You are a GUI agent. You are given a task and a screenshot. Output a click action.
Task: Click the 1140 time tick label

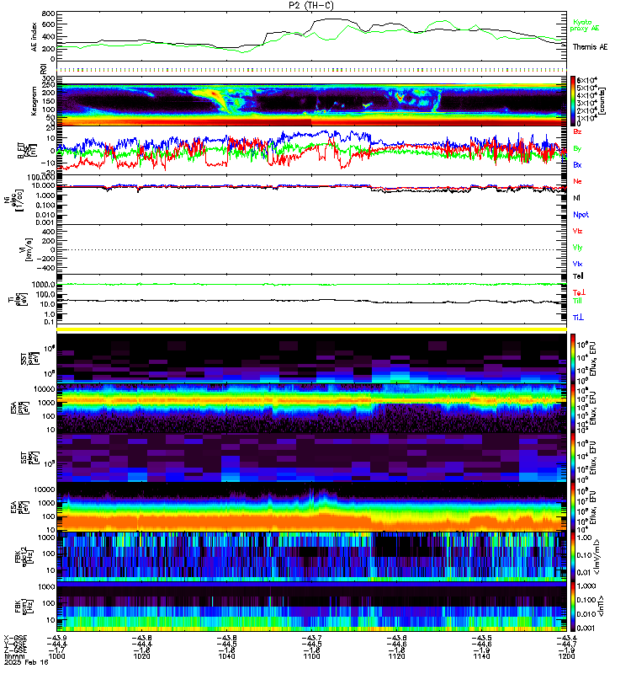[x=481, y=656]
